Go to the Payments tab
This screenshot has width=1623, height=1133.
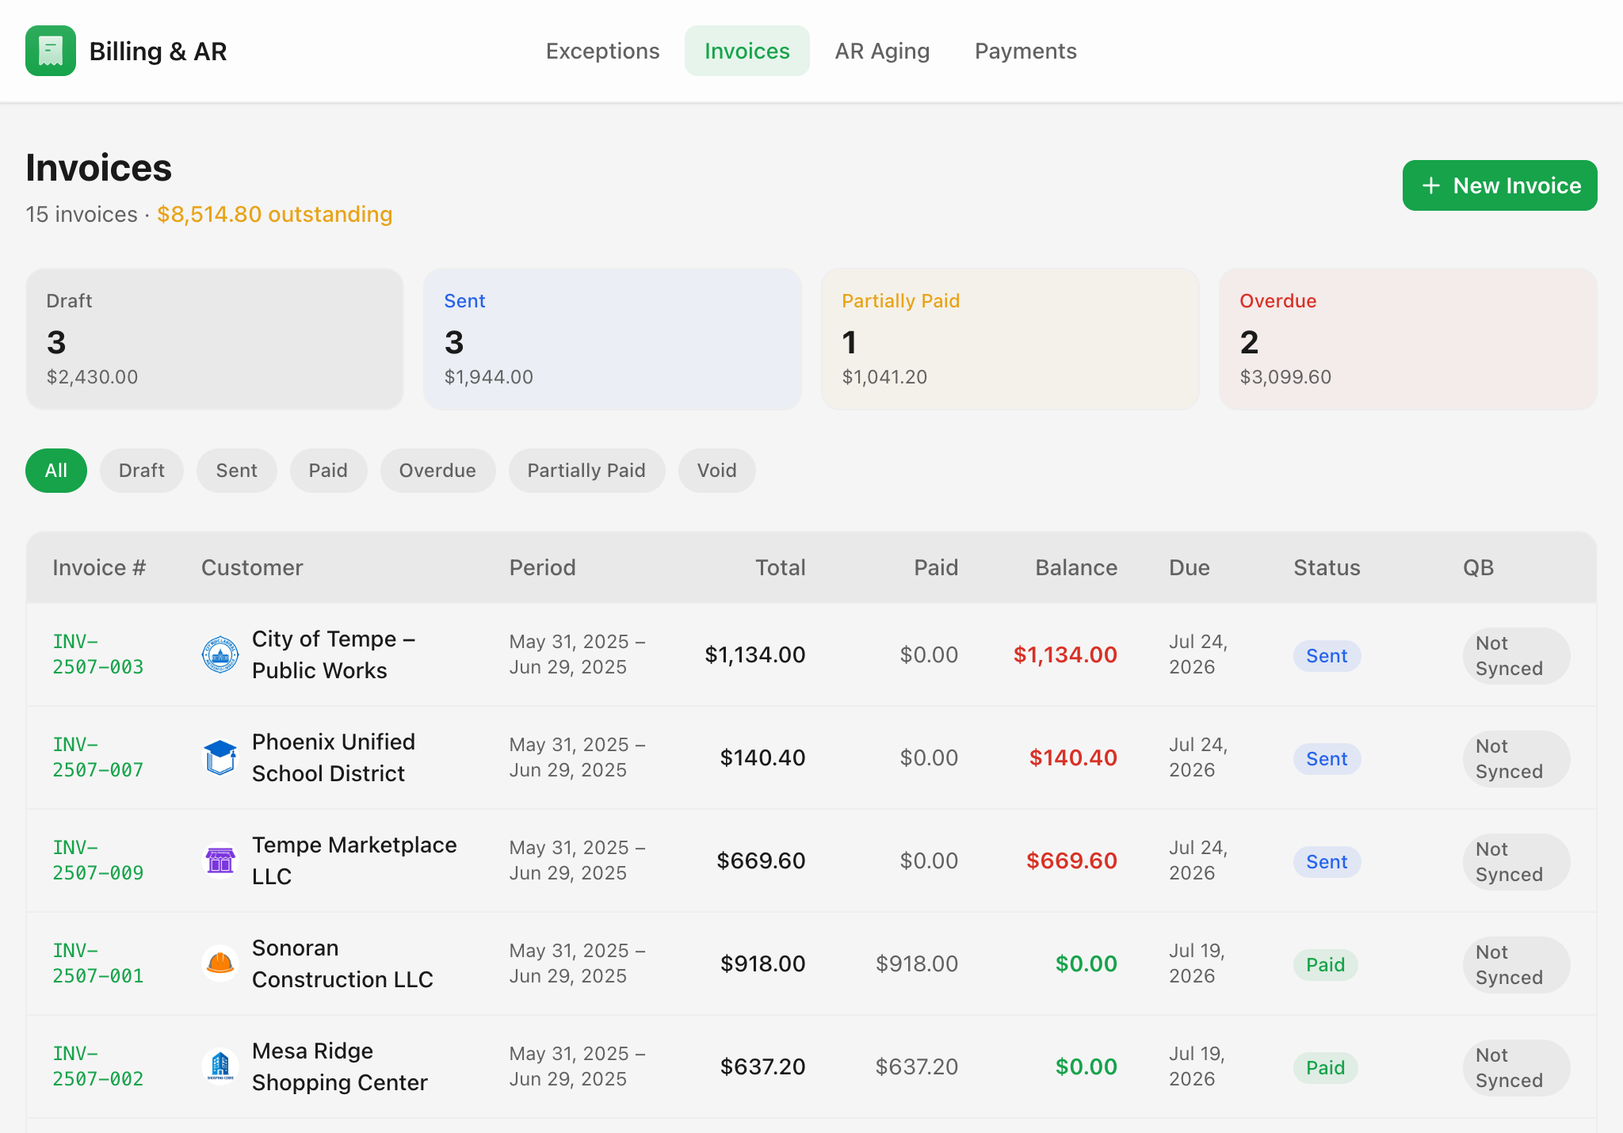point(1025,51)
